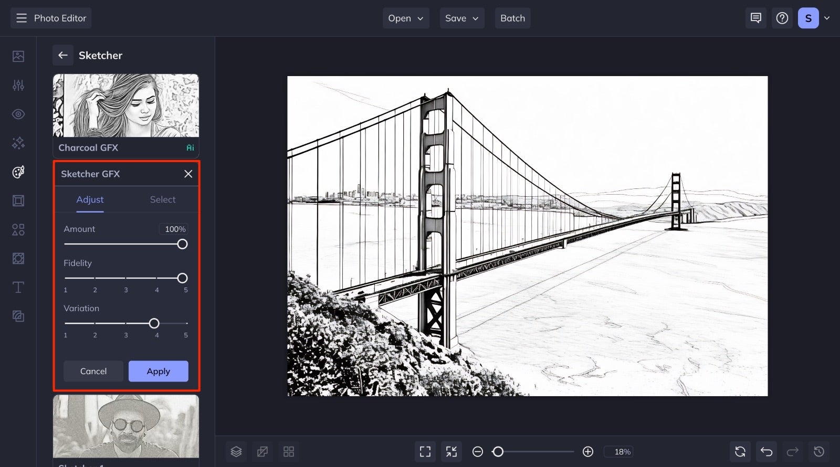Switch to the Select tab

(163, 199)
